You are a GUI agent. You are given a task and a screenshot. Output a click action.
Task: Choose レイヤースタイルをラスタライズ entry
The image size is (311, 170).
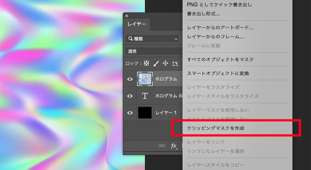pyautogui.click(x=223, y=96)
